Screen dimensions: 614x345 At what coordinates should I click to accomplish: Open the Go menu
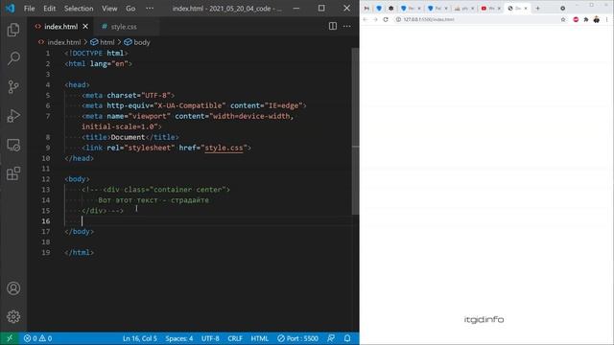[x=130, y=9]
